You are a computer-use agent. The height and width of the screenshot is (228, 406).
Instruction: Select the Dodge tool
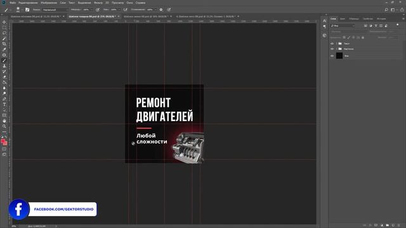4,93
